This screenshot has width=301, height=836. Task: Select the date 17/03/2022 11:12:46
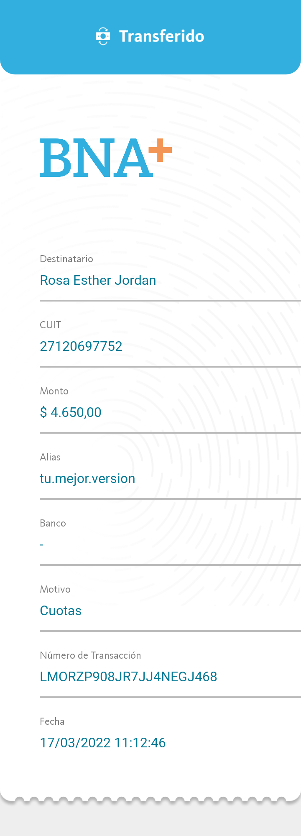pos(103,743)
